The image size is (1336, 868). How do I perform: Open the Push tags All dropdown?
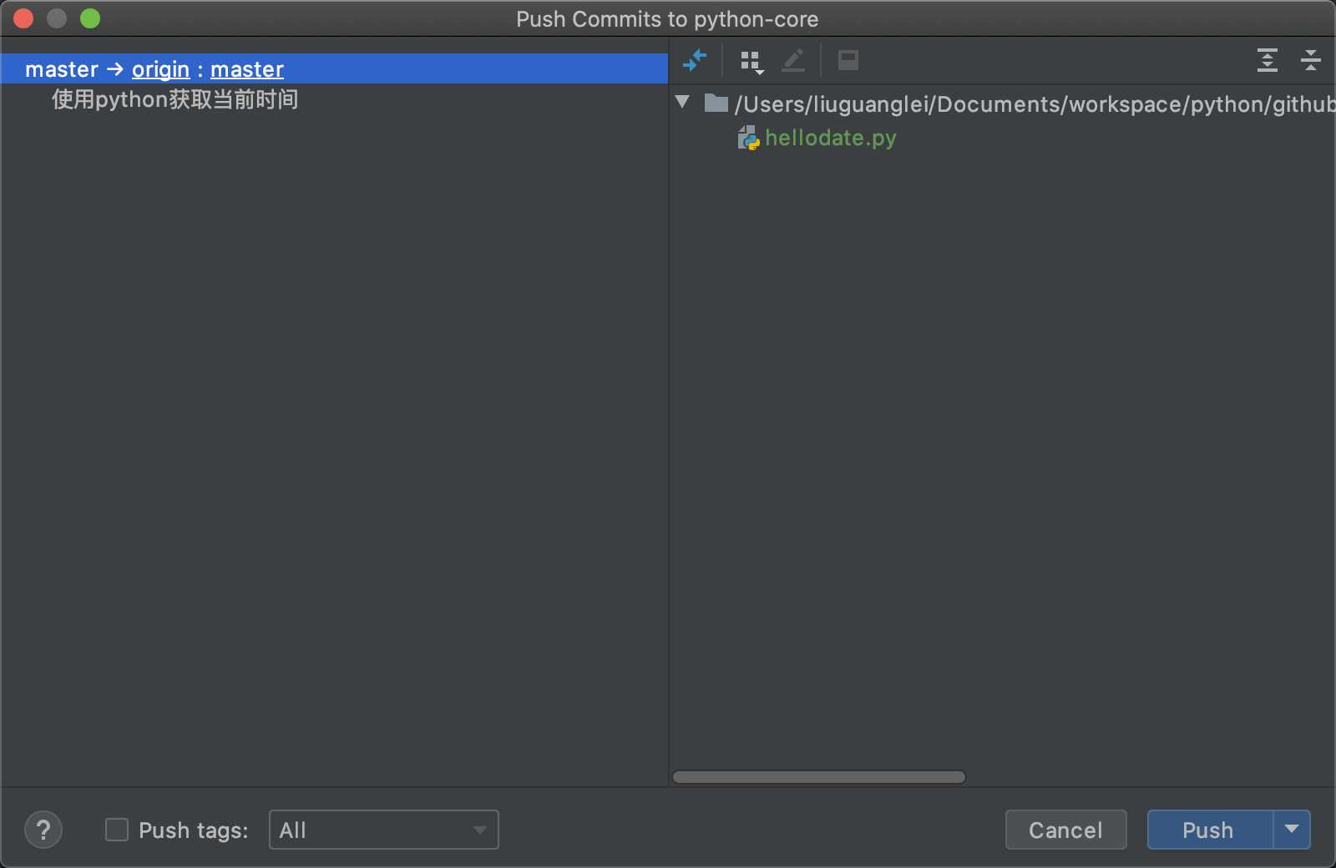(384, 830)
